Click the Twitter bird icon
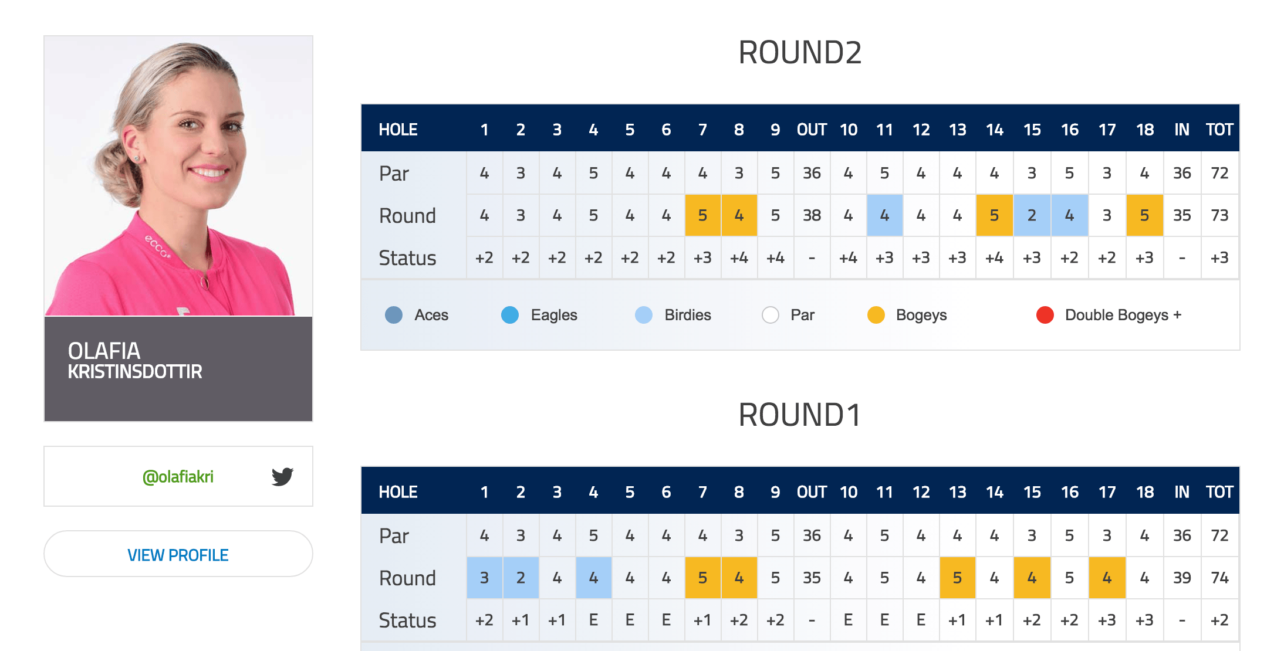The image size is (1284, 651). pos(282,476)
